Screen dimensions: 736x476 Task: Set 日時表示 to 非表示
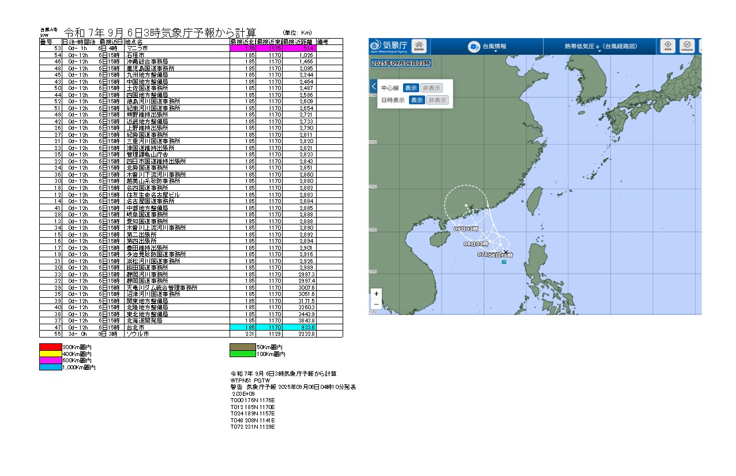[x=437, y=100]
